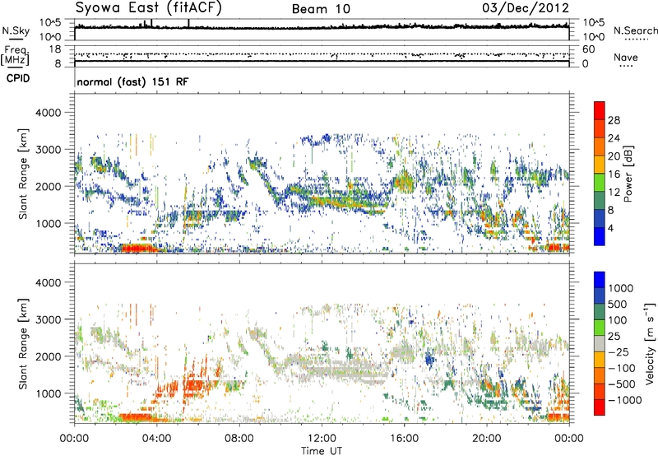This screenshot has height=456, width=658.
Task: Select the "12" label on Power colorbar
Action: [x=614, y=193]
